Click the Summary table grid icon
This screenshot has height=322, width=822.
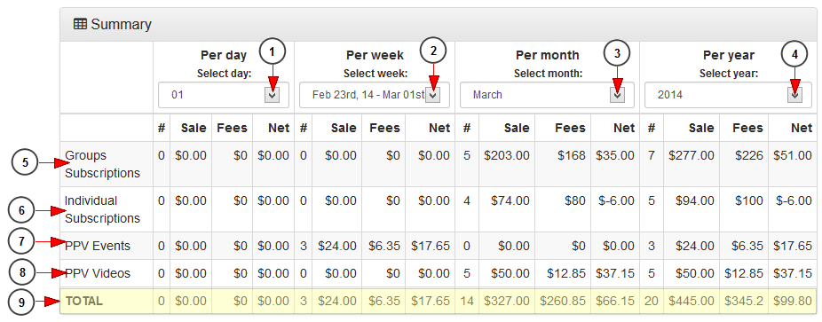click(80, 24)
